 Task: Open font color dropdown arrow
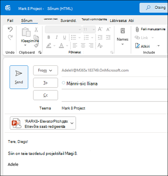(x=67, y=46)
